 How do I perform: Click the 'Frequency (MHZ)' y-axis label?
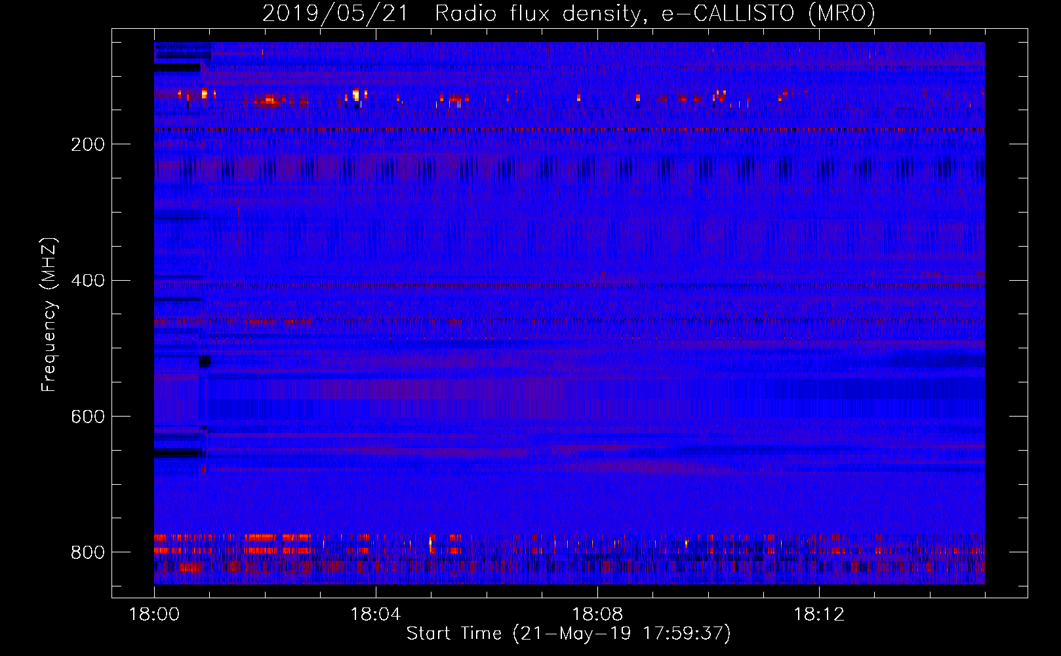tap(49, 314)
